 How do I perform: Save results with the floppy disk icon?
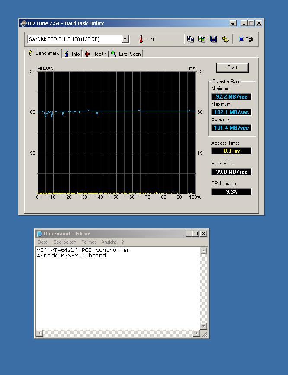(213, 39)
